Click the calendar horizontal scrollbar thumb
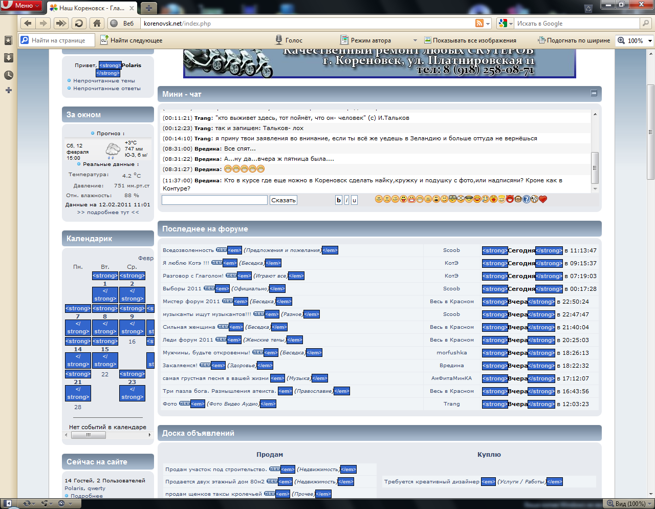Screen dimensions: 655x509 [x=89, y=435]
